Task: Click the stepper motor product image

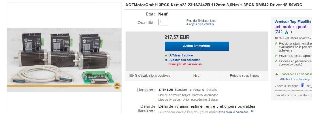Action: pyautogui.click(x=64, y=59)
